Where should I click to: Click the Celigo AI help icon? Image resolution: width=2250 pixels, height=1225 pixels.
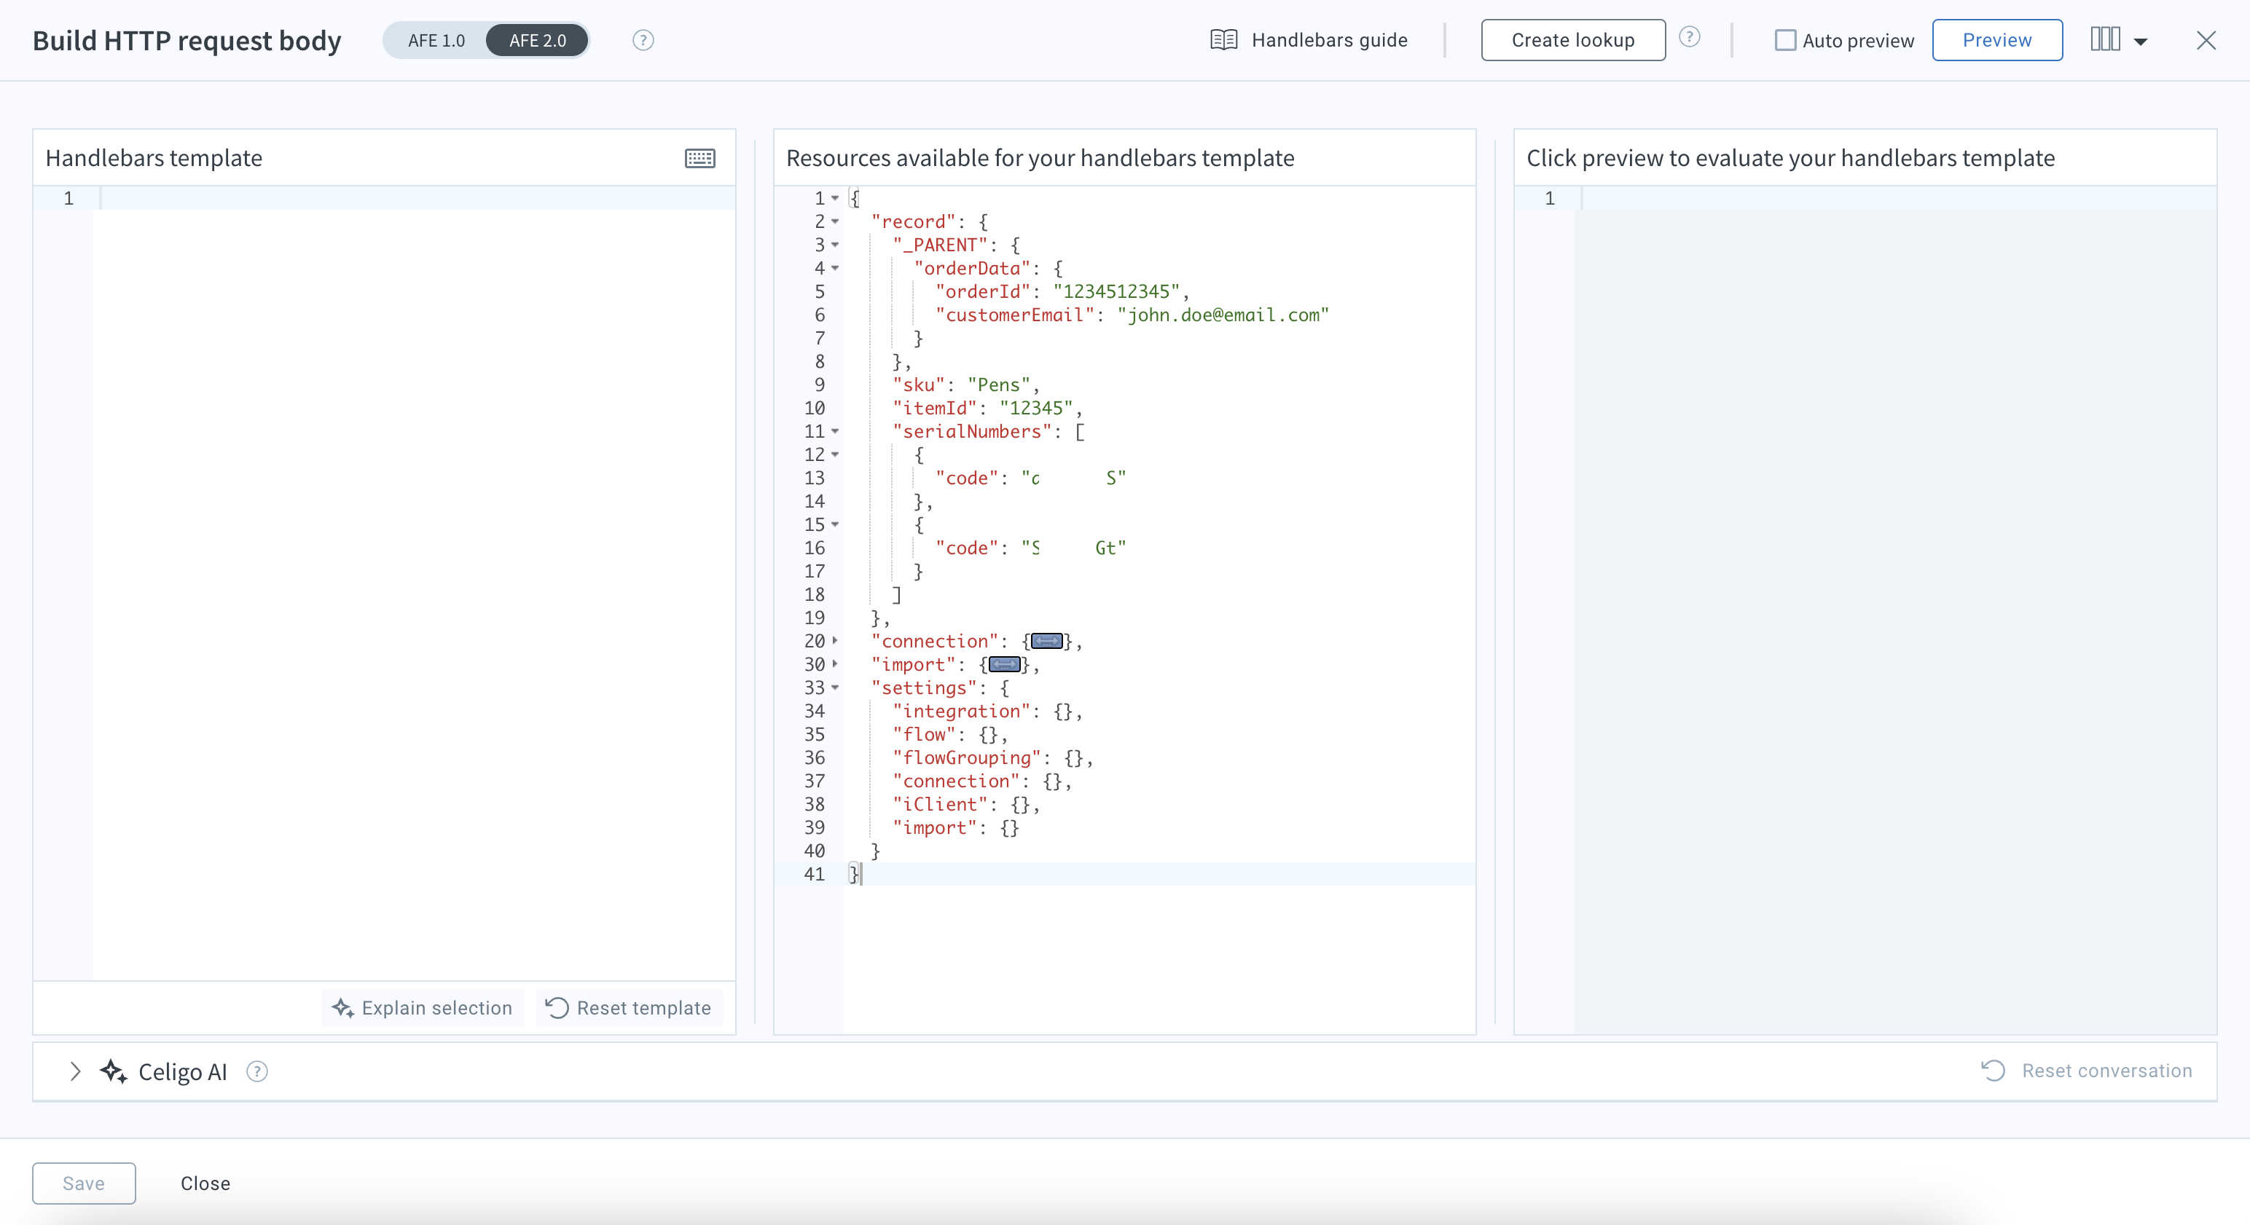click(256, 1071)
